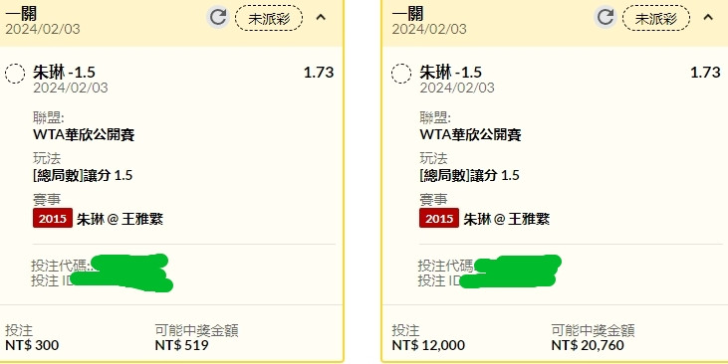The height and width of the screenshot is (364, 728).
Task: Click the right 一關 header title
Action: point(407,14)
